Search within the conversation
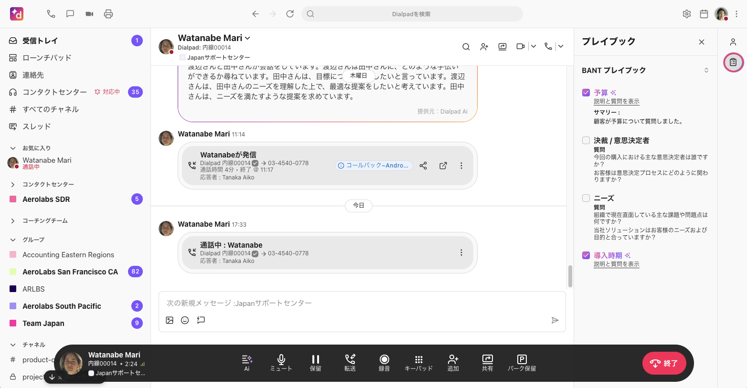This screenshot has width=747, height=388. click(466, 47)
